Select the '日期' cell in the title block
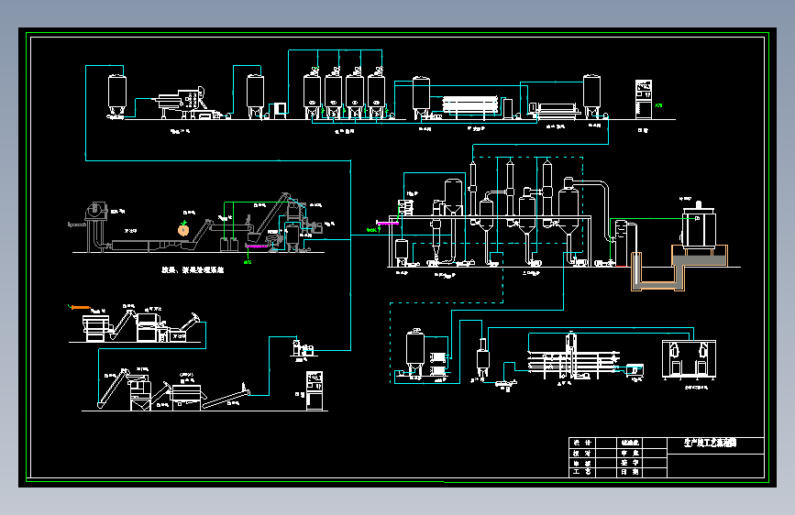 point(630,472)
